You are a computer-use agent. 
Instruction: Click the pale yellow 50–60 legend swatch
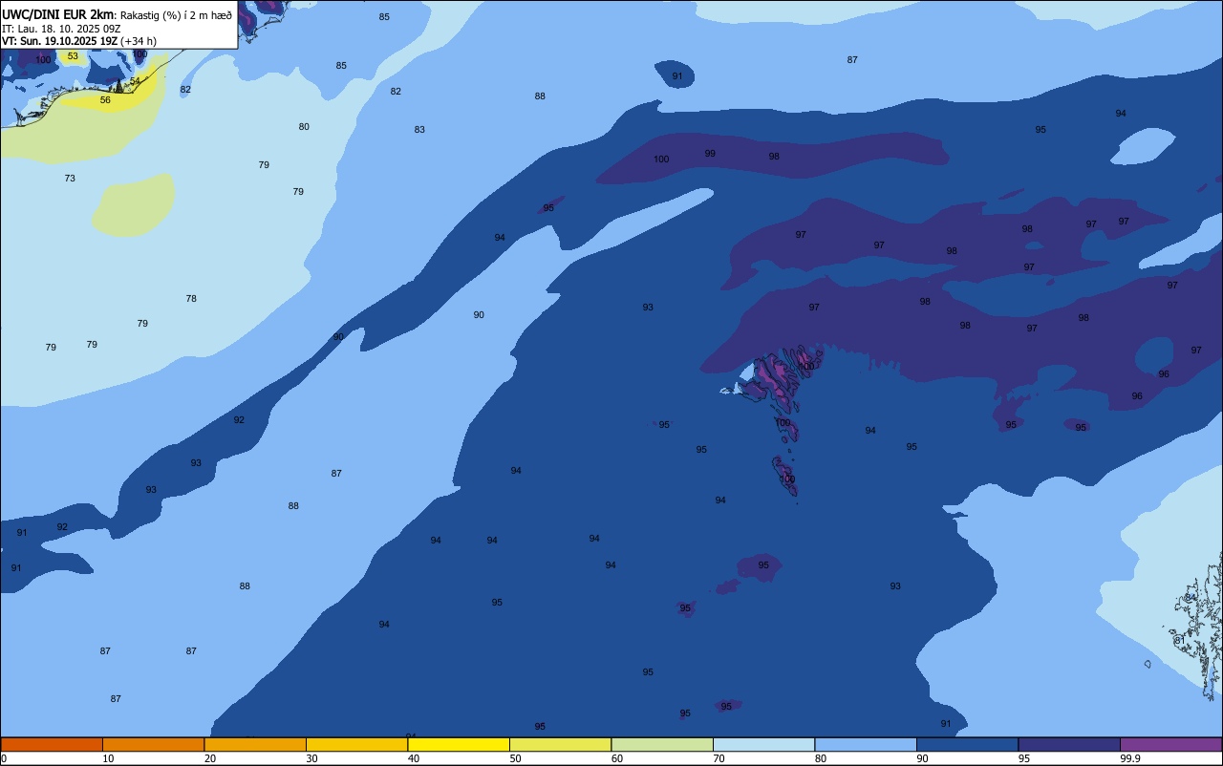click(560, 744)
